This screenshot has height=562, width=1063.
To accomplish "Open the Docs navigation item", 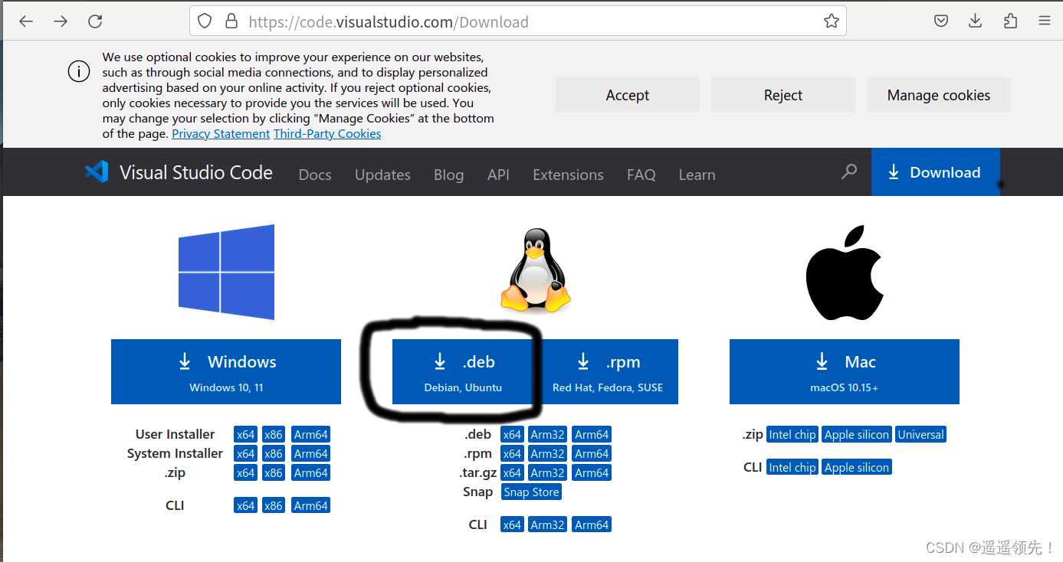I will [x=315, y=175].
